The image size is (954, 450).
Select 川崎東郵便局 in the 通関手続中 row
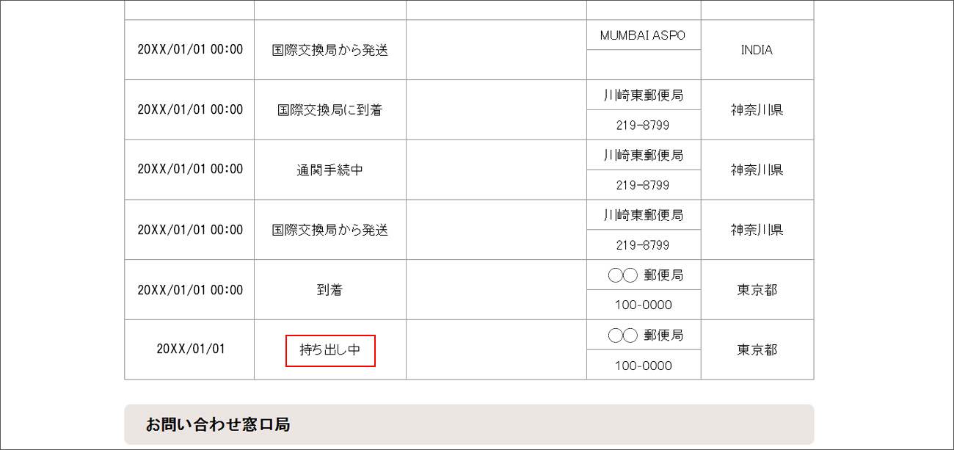(643, 155)
